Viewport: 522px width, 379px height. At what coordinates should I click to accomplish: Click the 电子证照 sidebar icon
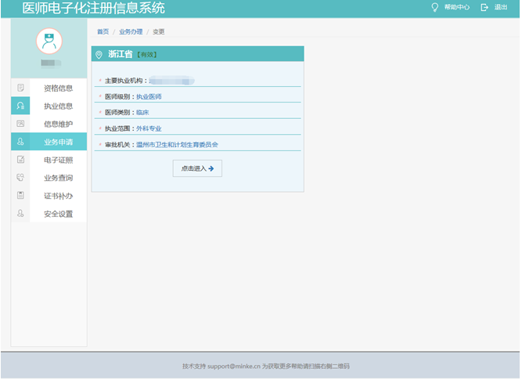[x=20, y=160]
